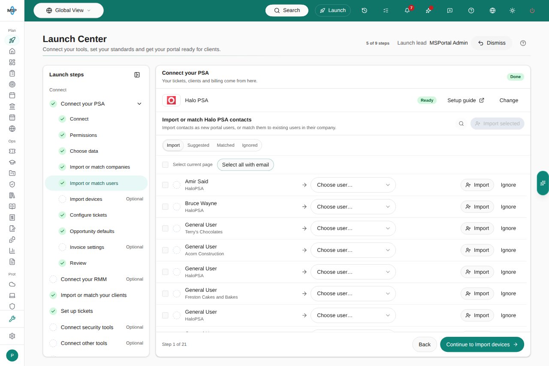Switch to the Ignored tab
Screen dimensions: 549x366
250,145
